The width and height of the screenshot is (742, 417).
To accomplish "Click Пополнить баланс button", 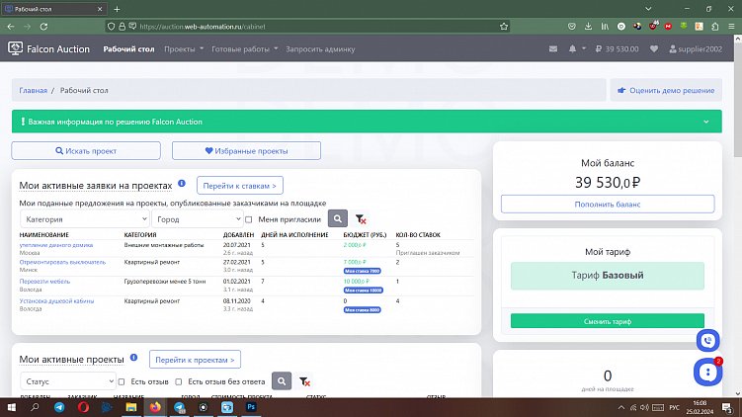I will coord(607,204).
